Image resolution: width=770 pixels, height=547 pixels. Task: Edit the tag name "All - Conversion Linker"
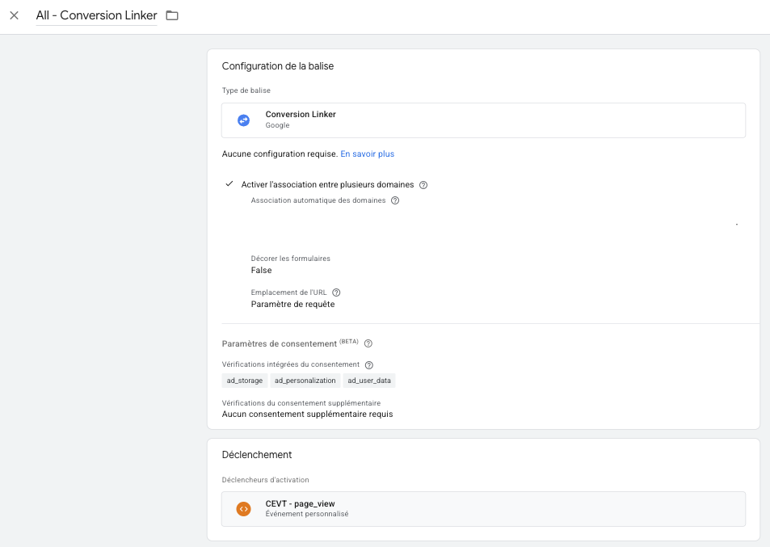tap(96, 15)
